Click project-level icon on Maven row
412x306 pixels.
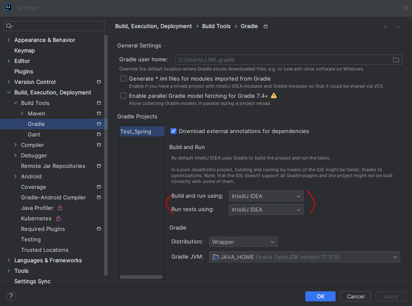point(99,113)
